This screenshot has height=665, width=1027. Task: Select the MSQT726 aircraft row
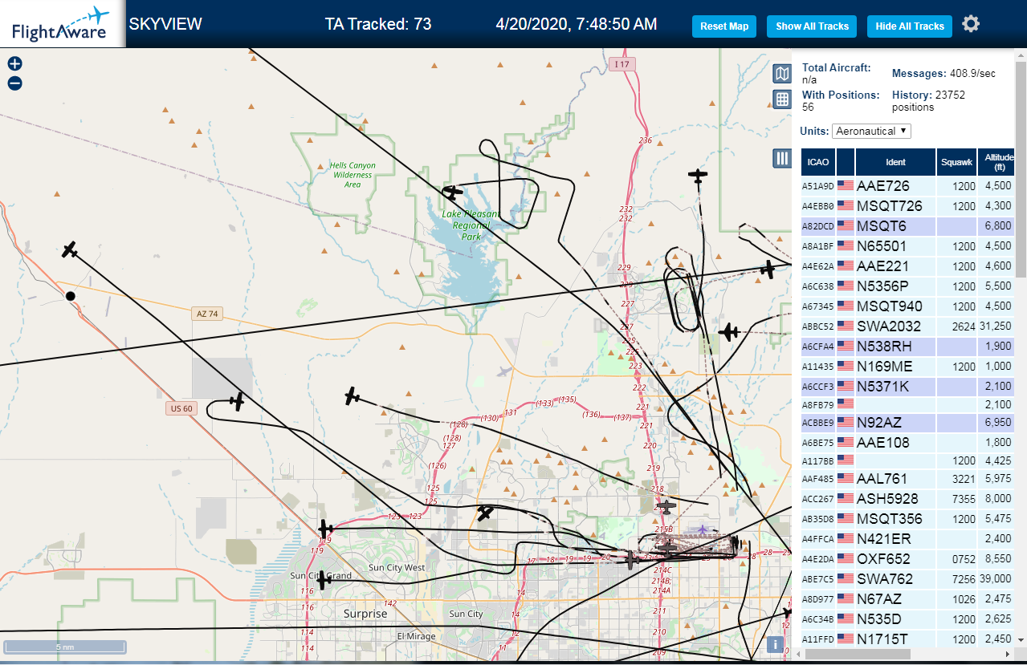908,206
